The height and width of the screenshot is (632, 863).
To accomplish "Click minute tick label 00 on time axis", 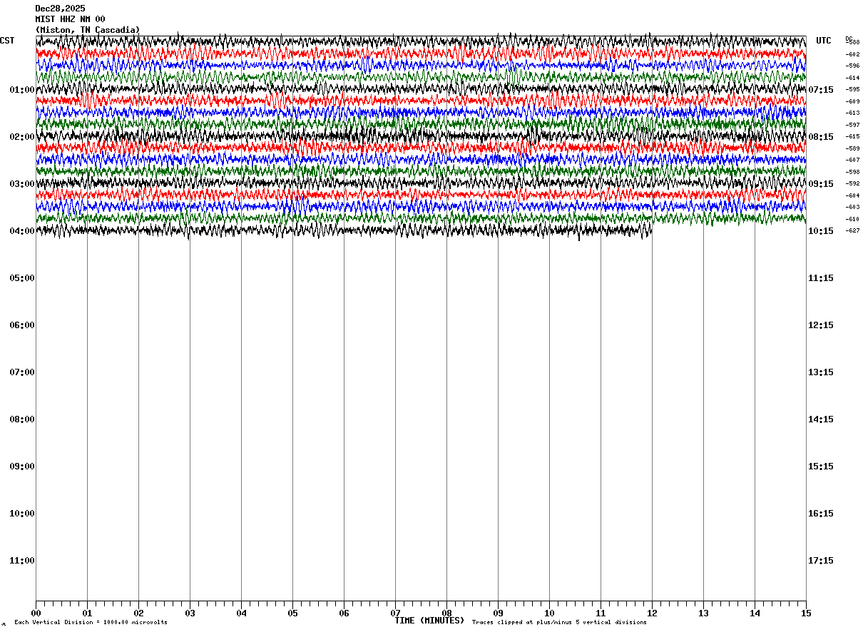I will [x=36, y=613].
